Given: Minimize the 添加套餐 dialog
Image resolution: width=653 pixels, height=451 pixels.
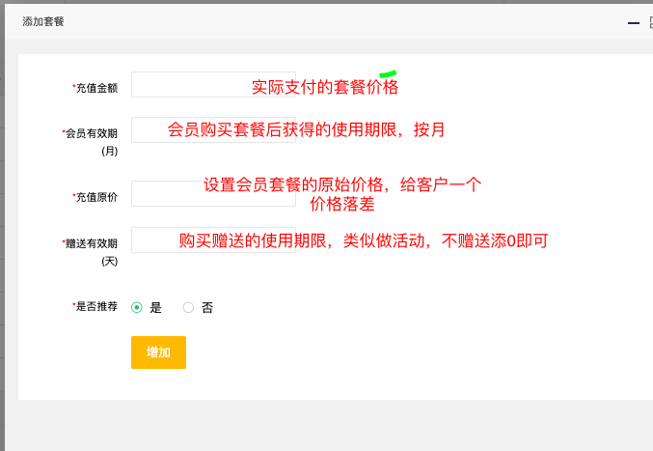Looking at the screenshot, I should click(x=634, y=23).
